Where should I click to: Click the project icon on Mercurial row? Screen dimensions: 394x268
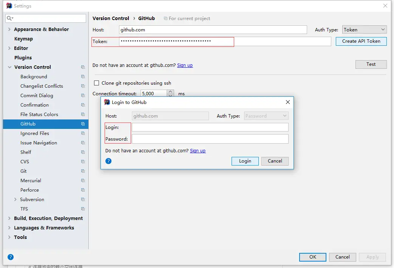point(83,181)
